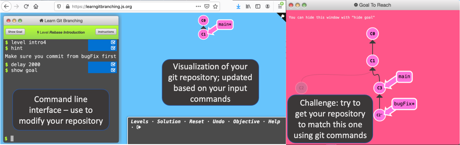Click the pink C3 commit node in goal
The height and width of the screenshot is (145, 460).
[x=379, y=88]
